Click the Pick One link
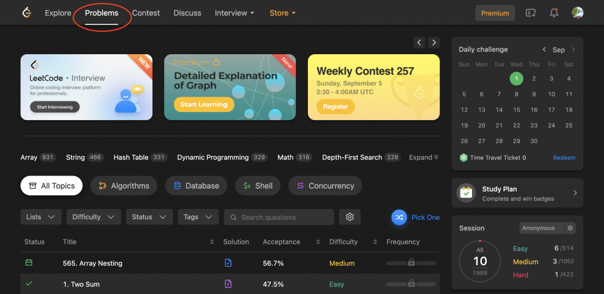The image size is (604, 294). click(426, 217)
